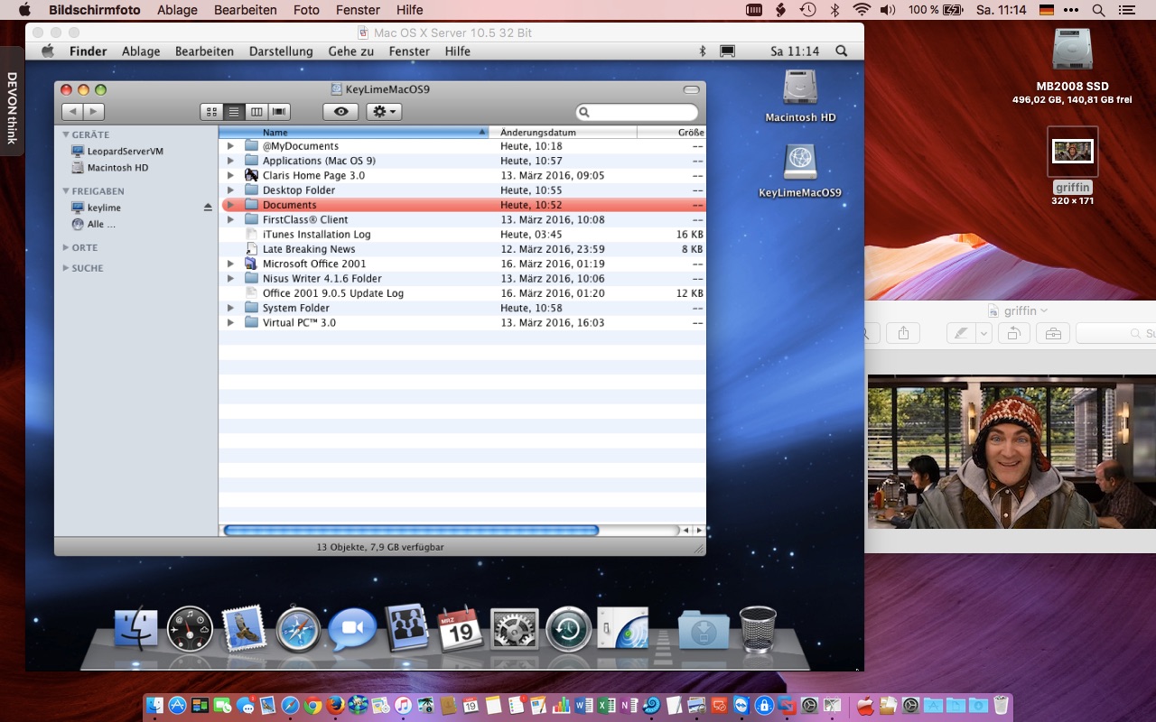
Task: Launch Mail from the guest Leopard dock
Action: tap(243, 628)
